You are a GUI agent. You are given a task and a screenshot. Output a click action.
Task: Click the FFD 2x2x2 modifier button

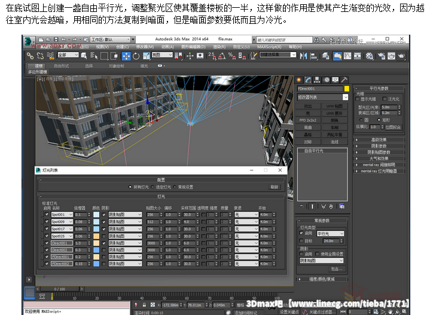(x=308, y=120)
